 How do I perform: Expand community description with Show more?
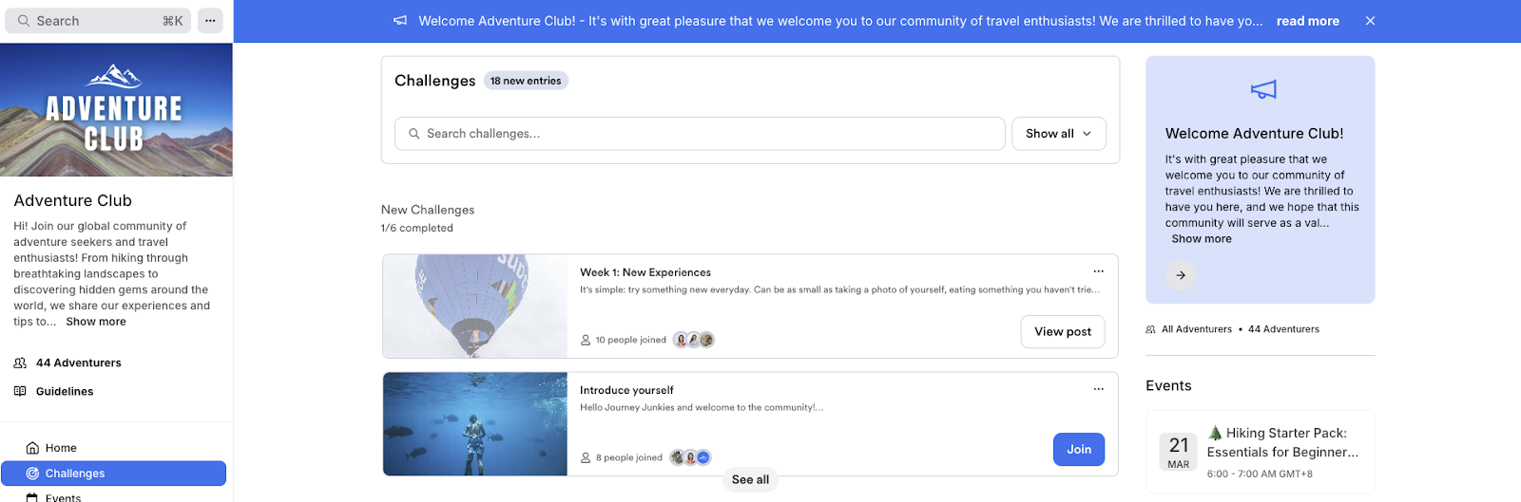(x=96, y=322)
